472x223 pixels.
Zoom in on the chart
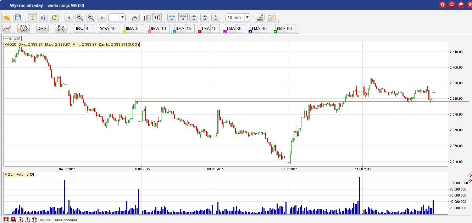click(x=80, y=17)
